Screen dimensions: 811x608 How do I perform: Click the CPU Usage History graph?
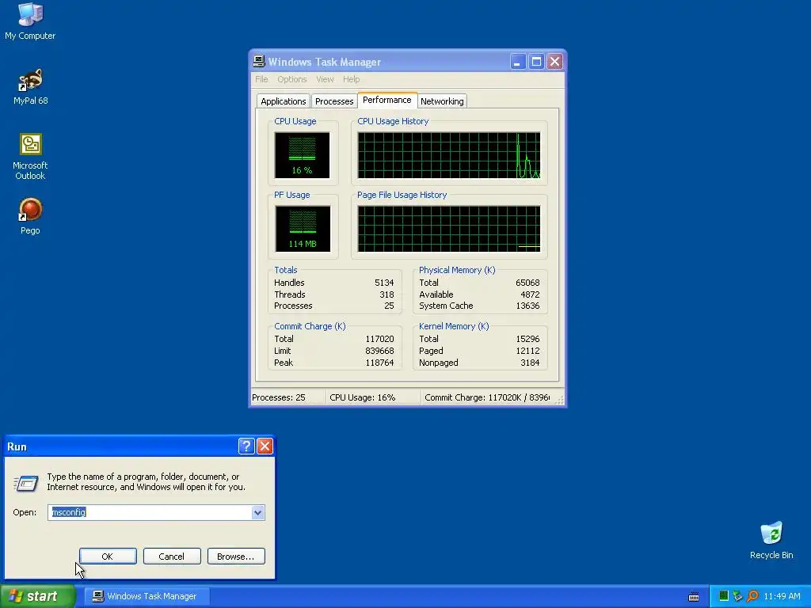click(449, 155)
